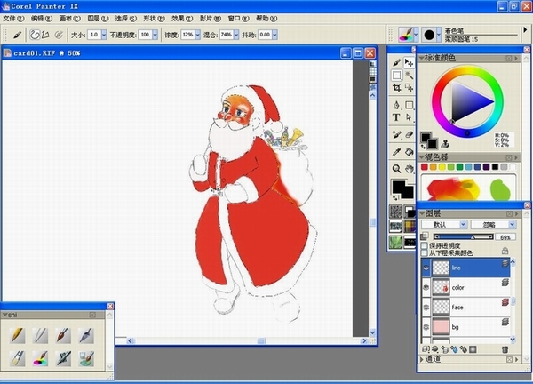Screen dimensions: 533x384
Task: Select the Cloner tool
Action: click(x=396, y=135)
